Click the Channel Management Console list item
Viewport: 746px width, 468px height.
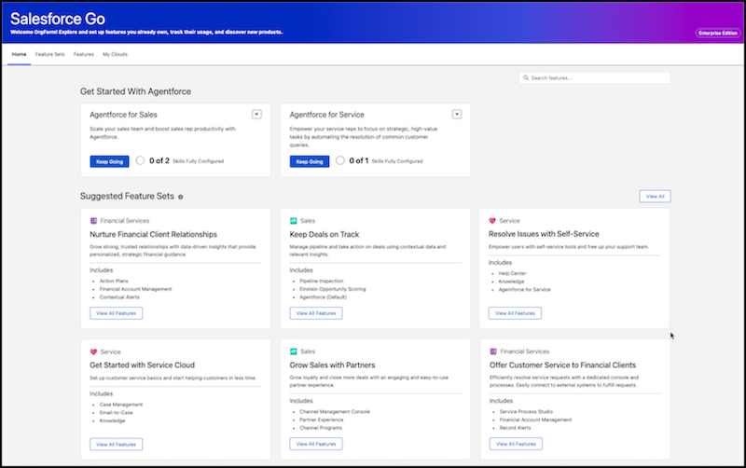[x=335, y=412]
